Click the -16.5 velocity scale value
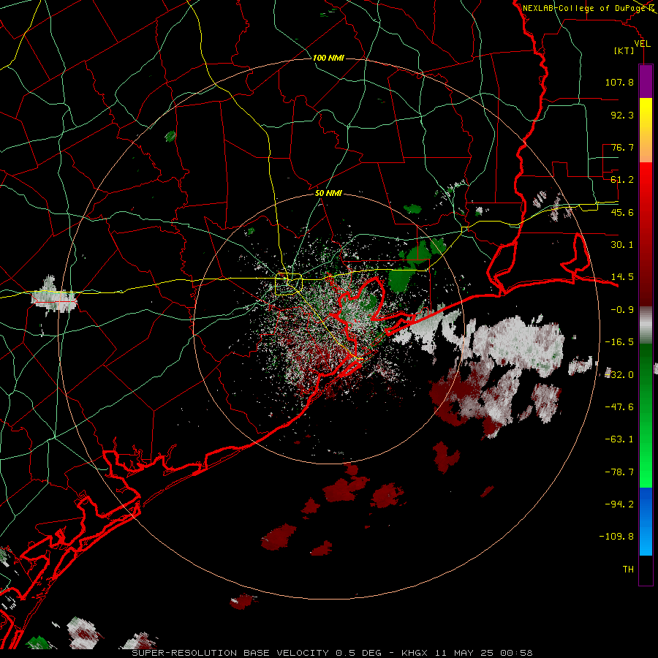658x658 pixels. coord(619,342)
